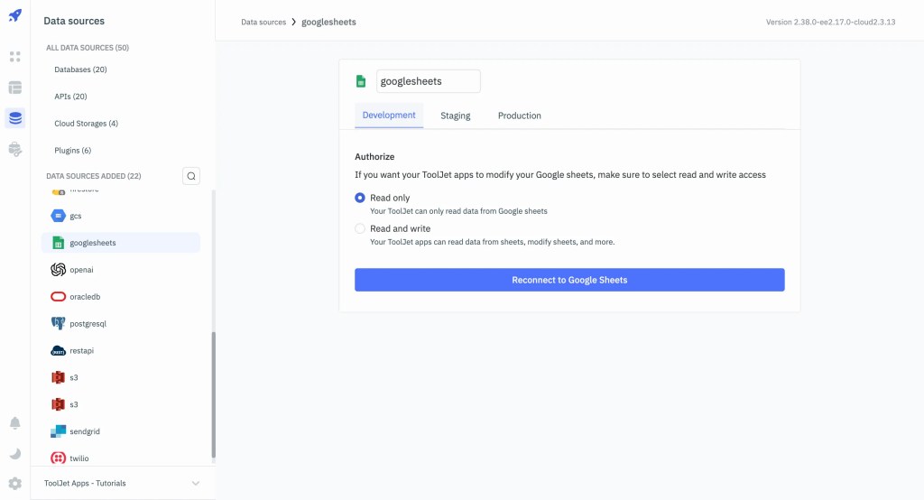Open the workspace constants briefcase icon

15,149
